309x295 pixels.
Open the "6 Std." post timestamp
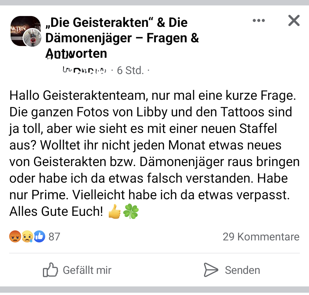click(x=130, y=70)
